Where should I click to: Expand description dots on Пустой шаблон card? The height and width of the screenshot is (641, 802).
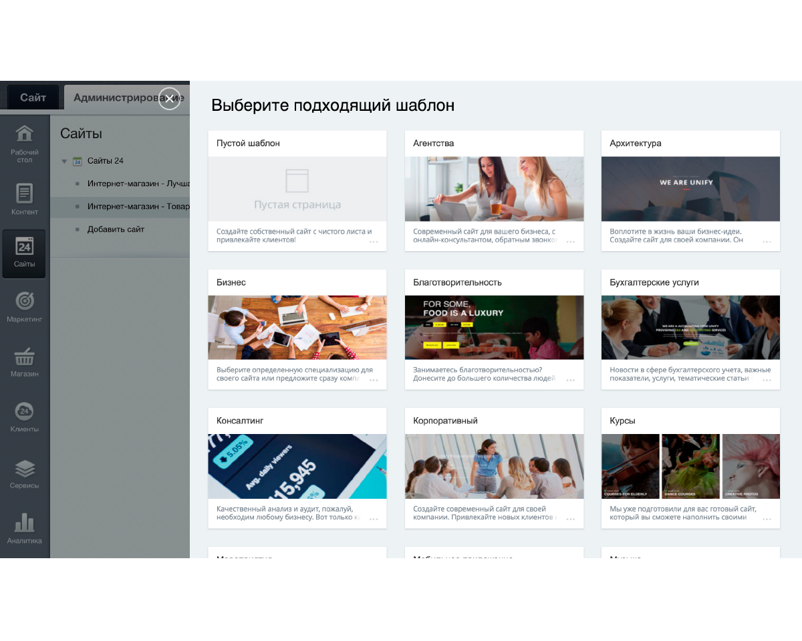tap(374, 241)
